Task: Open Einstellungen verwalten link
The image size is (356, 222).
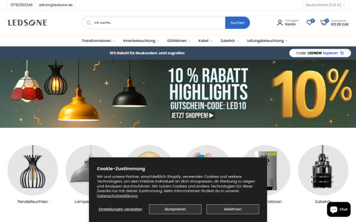Action: pyautogui.click(x=120, y=210)
